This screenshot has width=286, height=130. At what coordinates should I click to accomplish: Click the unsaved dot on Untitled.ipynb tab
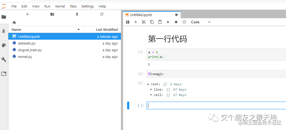(176, 15)
